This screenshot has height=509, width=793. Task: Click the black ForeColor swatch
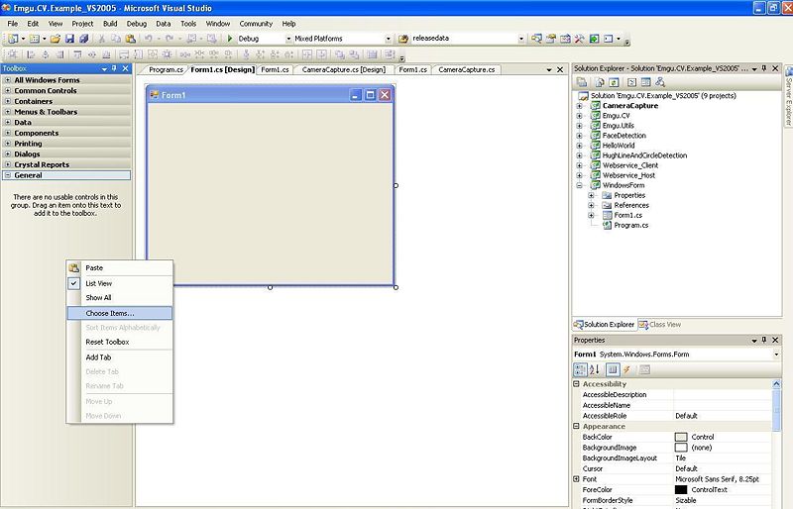coord(681,490)
